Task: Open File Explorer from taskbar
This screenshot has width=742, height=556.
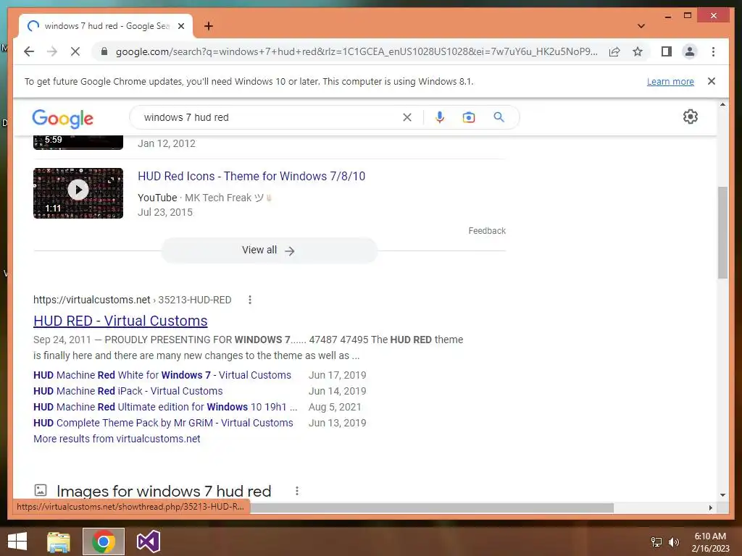Action: tap(59, 542)
